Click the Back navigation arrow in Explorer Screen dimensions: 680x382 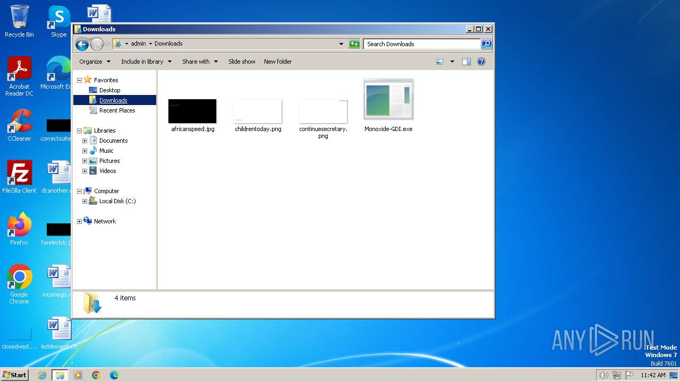pos(82,44)
